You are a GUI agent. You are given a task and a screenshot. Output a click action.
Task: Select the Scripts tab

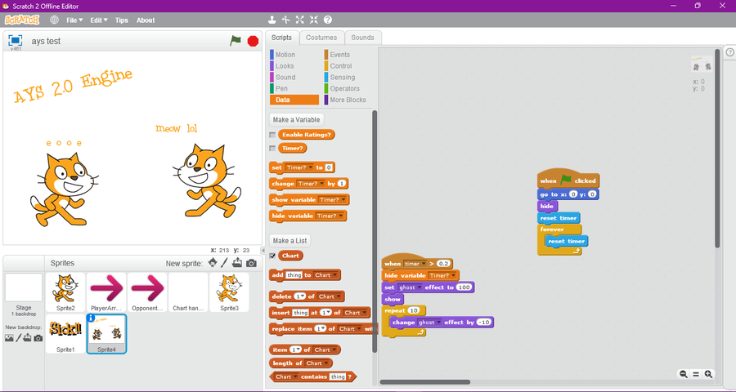[281, 38]
